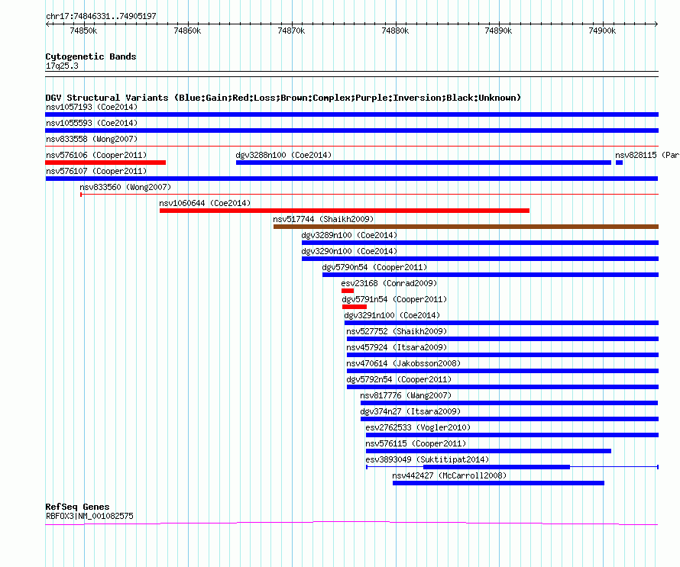Open nsv470614 (Jakobsson2008) label
The width and height of the screenshot is (680, 567).
tap(403, 363)
